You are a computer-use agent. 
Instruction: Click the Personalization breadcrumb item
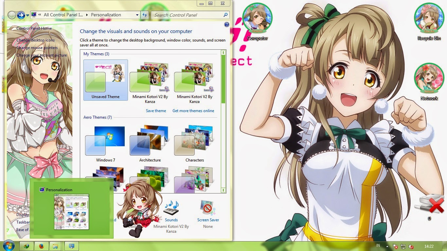[105, 15]
